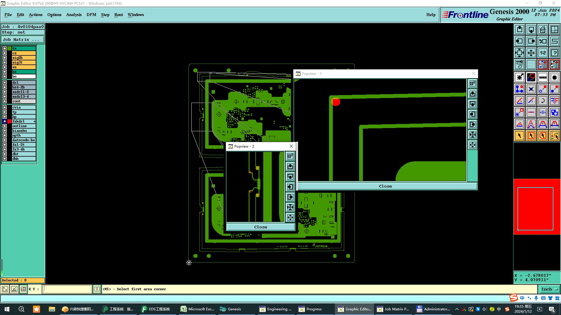Toggle display checkbox for layer drl

[5, 83]
